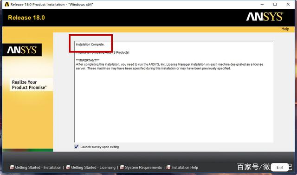This screenshot has width=297, height=175.
Task: Click the '***IMPORTANT***' text line
Action: click(x=88, y=60)
